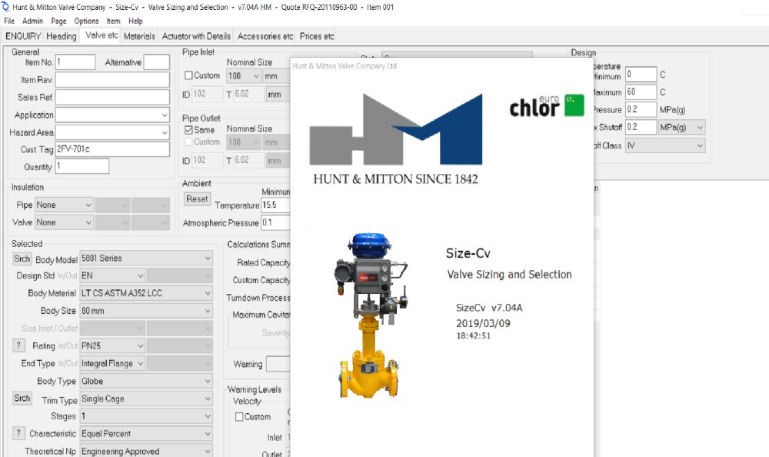Click the Sales Ref. input field

pyautogui.click(x=112, y=97)
